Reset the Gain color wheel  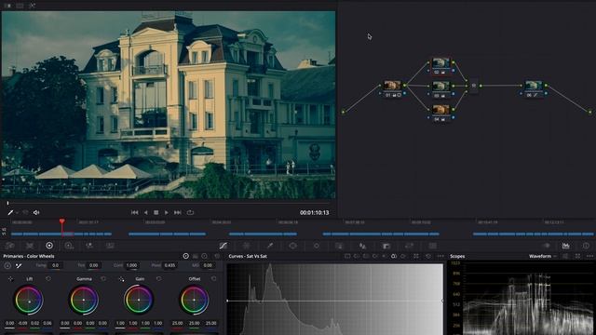158,279
